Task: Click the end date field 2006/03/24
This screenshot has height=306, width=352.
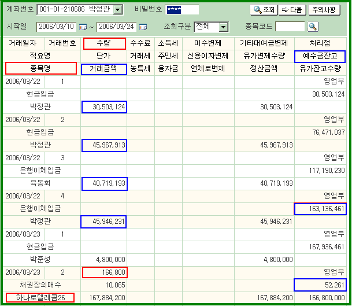Action: click(x=117, y=27)
